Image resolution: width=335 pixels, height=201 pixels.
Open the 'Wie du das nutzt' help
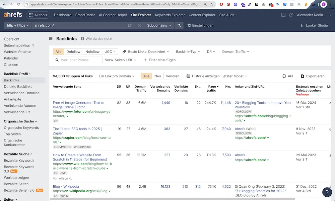(x=96, y=38)
